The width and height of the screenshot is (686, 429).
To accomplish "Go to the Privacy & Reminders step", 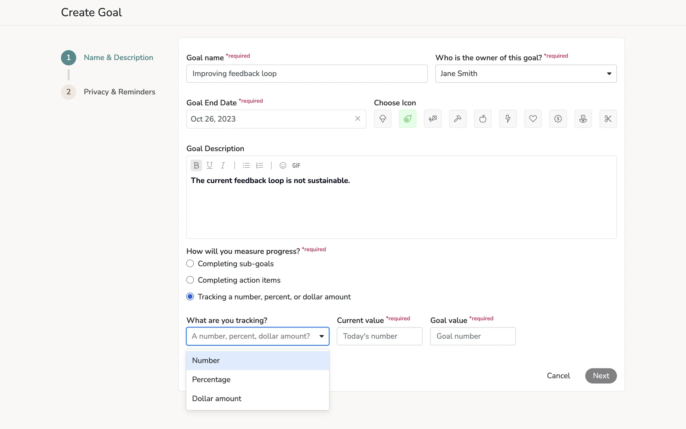I will (119, 92).
